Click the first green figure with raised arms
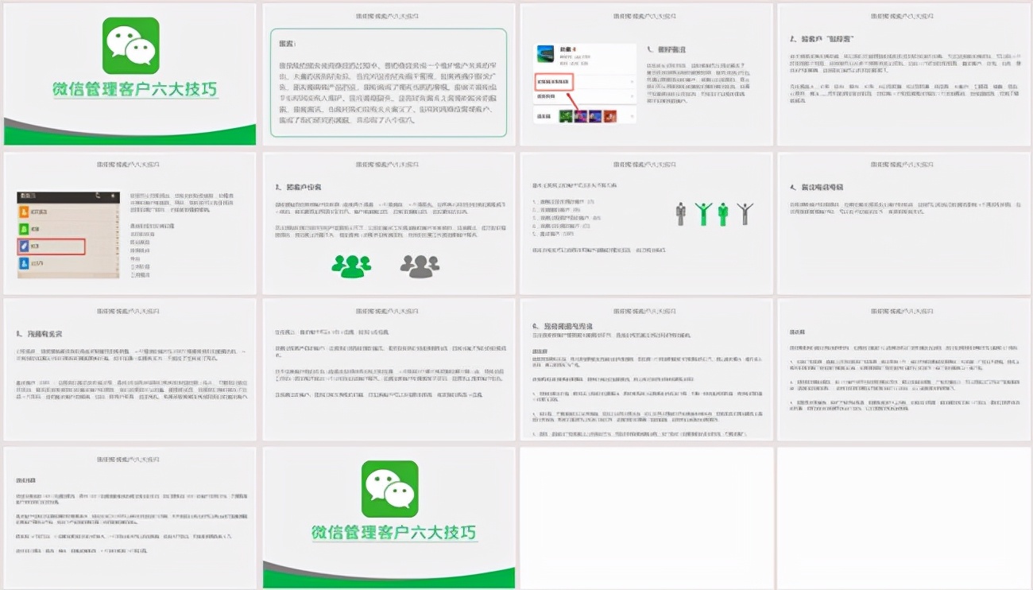1033x590 pixels. click(703, 214)
